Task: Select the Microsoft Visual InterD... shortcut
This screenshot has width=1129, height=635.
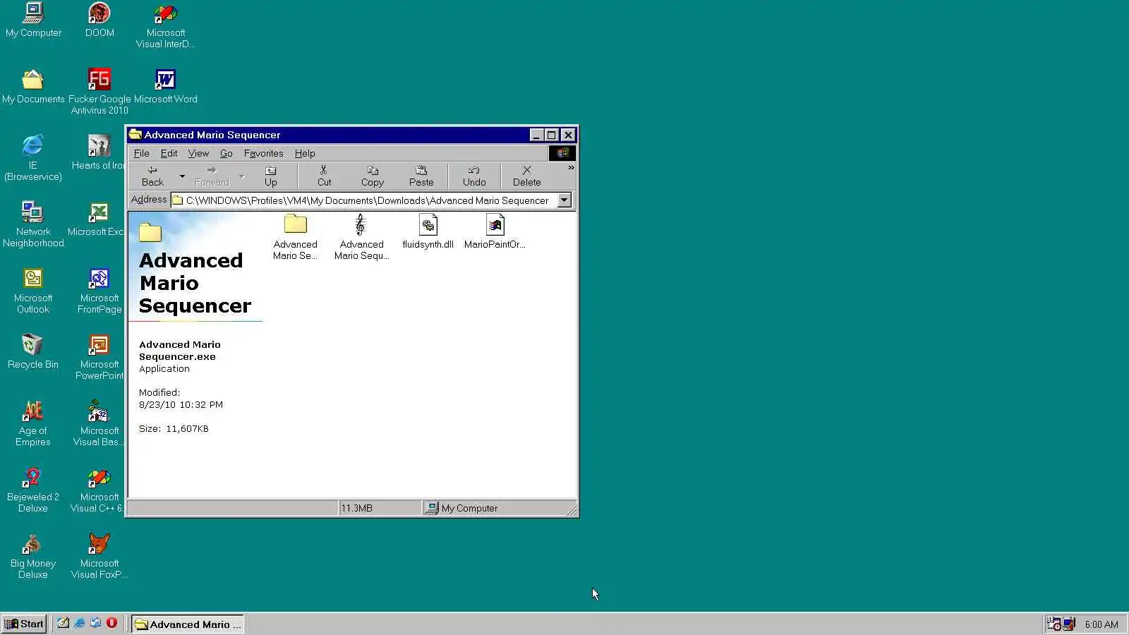Action: pos(166,25)
